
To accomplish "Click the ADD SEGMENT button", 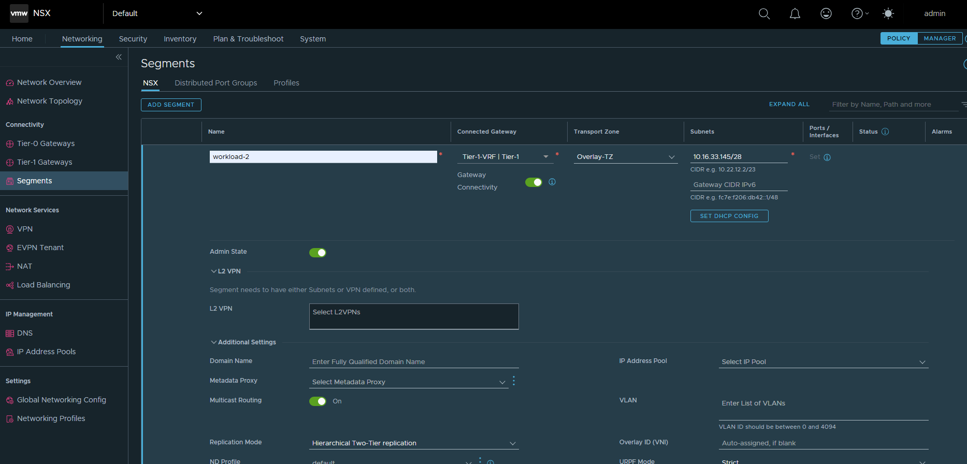I will (x=171, y=105).
